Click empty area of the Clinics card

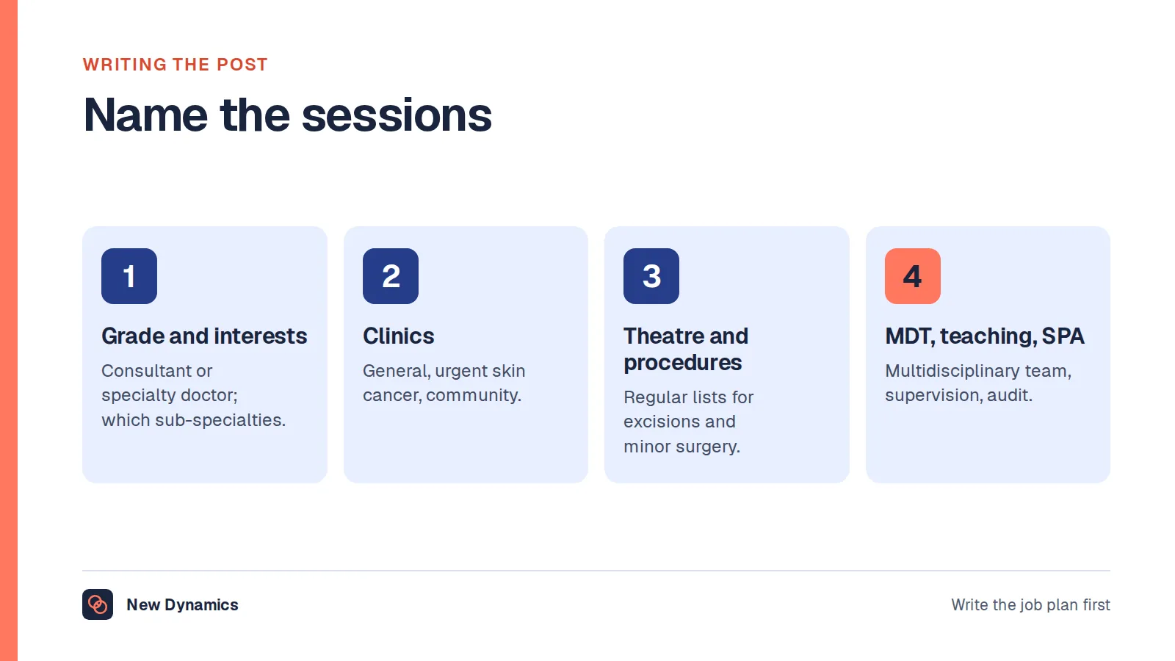[x=466, y=448]
